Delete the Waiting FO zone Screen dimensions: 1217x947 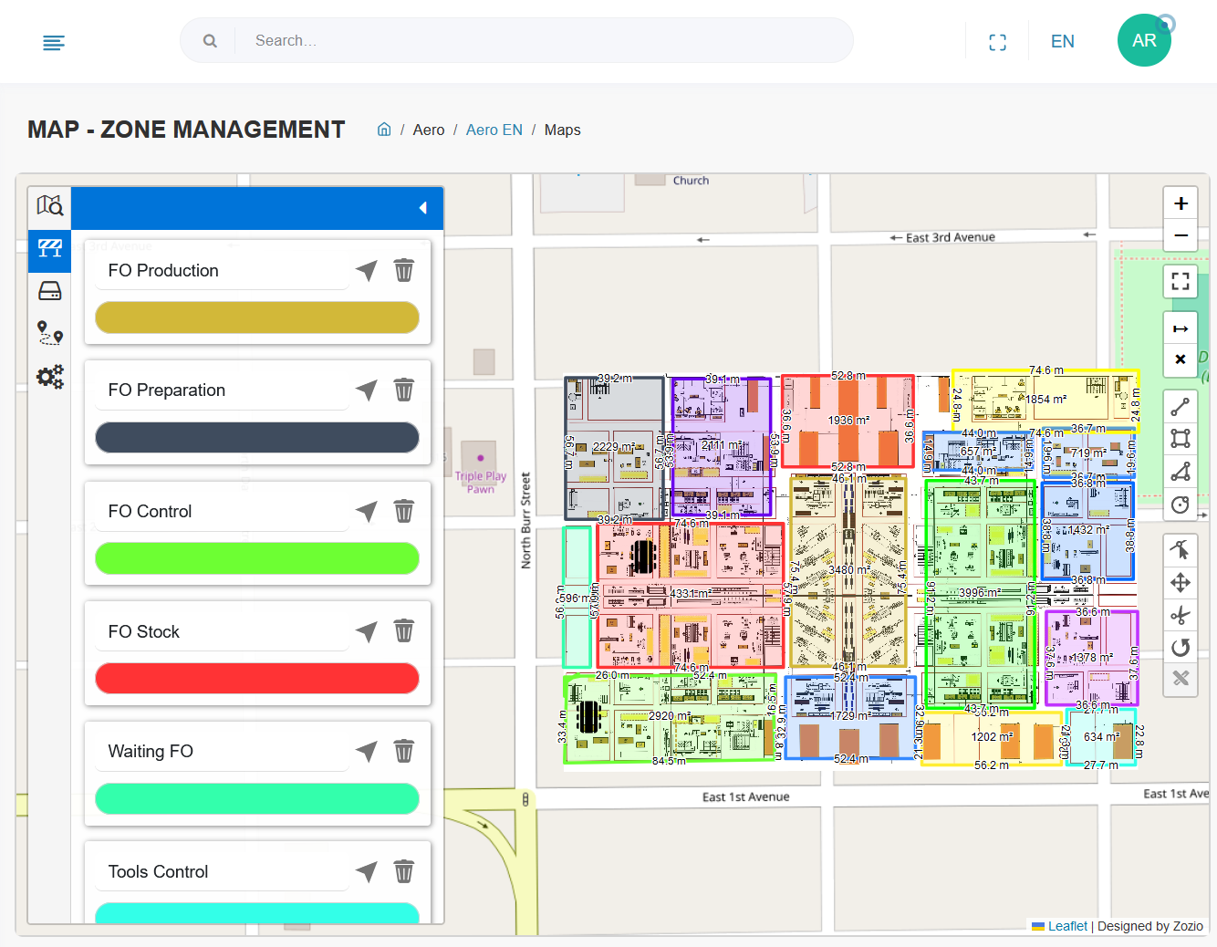click(x=403, y=752)
